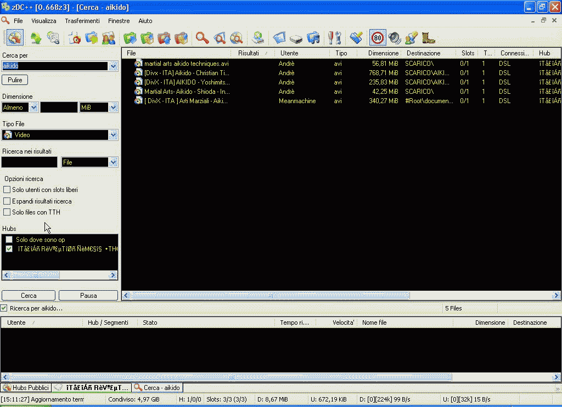Click the speaker sound icon in toolbar
This screenshot has height=407, width=562.
394,38
